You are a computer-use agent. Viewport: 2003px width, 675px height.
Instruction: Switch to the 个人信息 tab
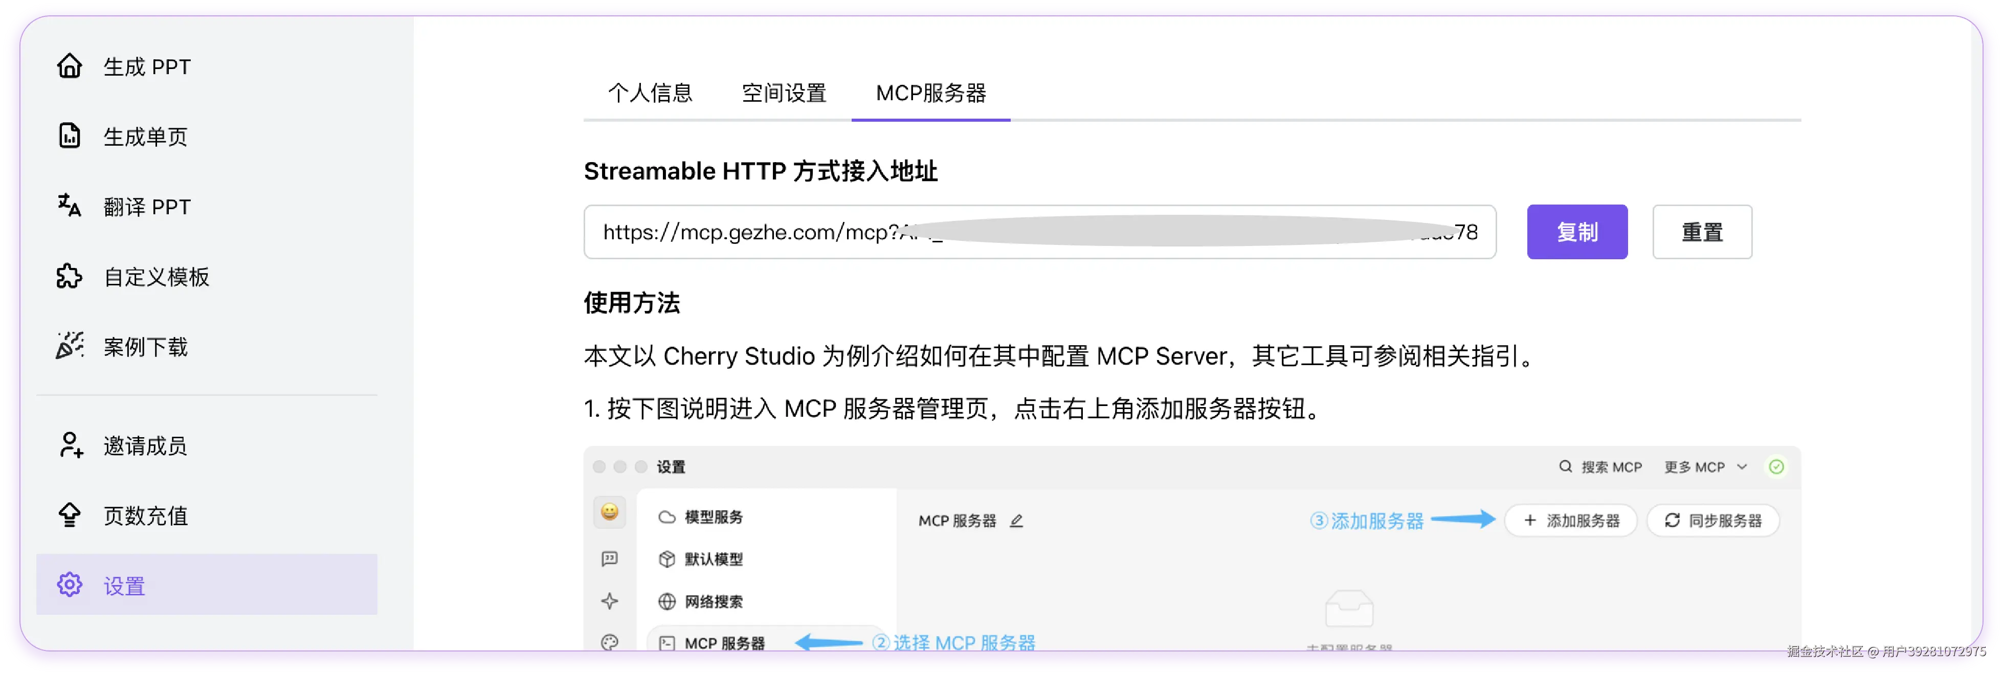pos(650,93)
